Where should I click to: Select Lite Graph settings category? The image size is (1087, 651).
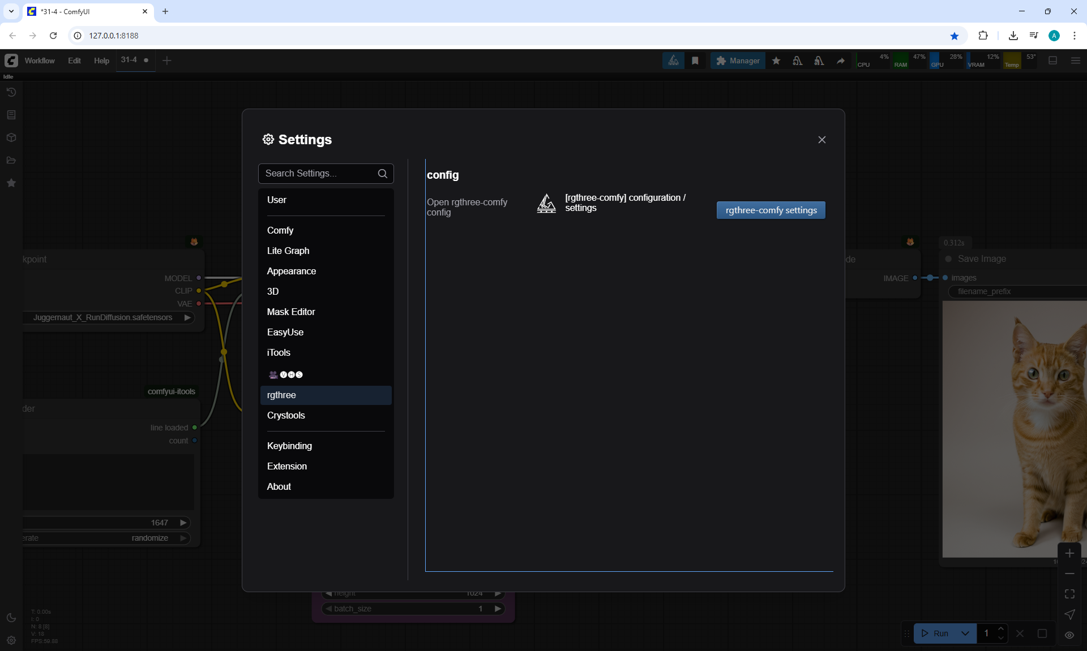pyautogui.click(x=288, y=251)
